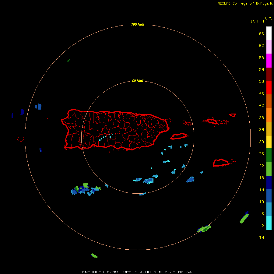Click the dark green legend swatch
This screenshot has width=274, height=274.
pyautogui.click(x=269, y=155)
